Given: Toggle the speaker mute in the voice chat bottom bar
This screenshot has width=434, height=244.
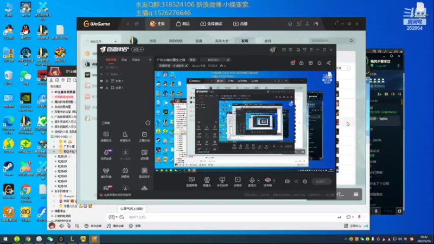Looking at the screenshot, I should (61, 226).
